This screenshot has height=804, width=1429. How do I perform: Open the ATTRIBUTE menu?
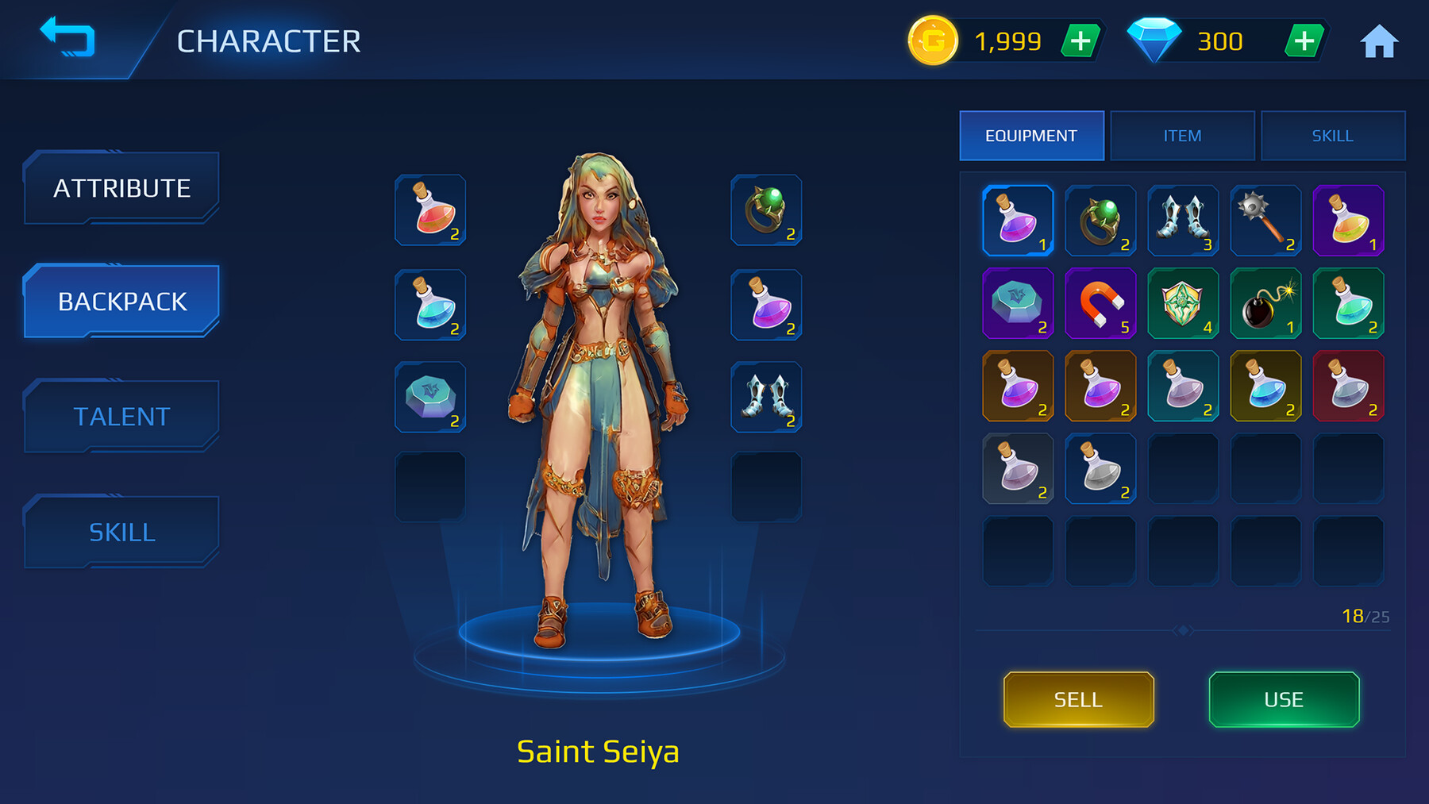[121, 188]
